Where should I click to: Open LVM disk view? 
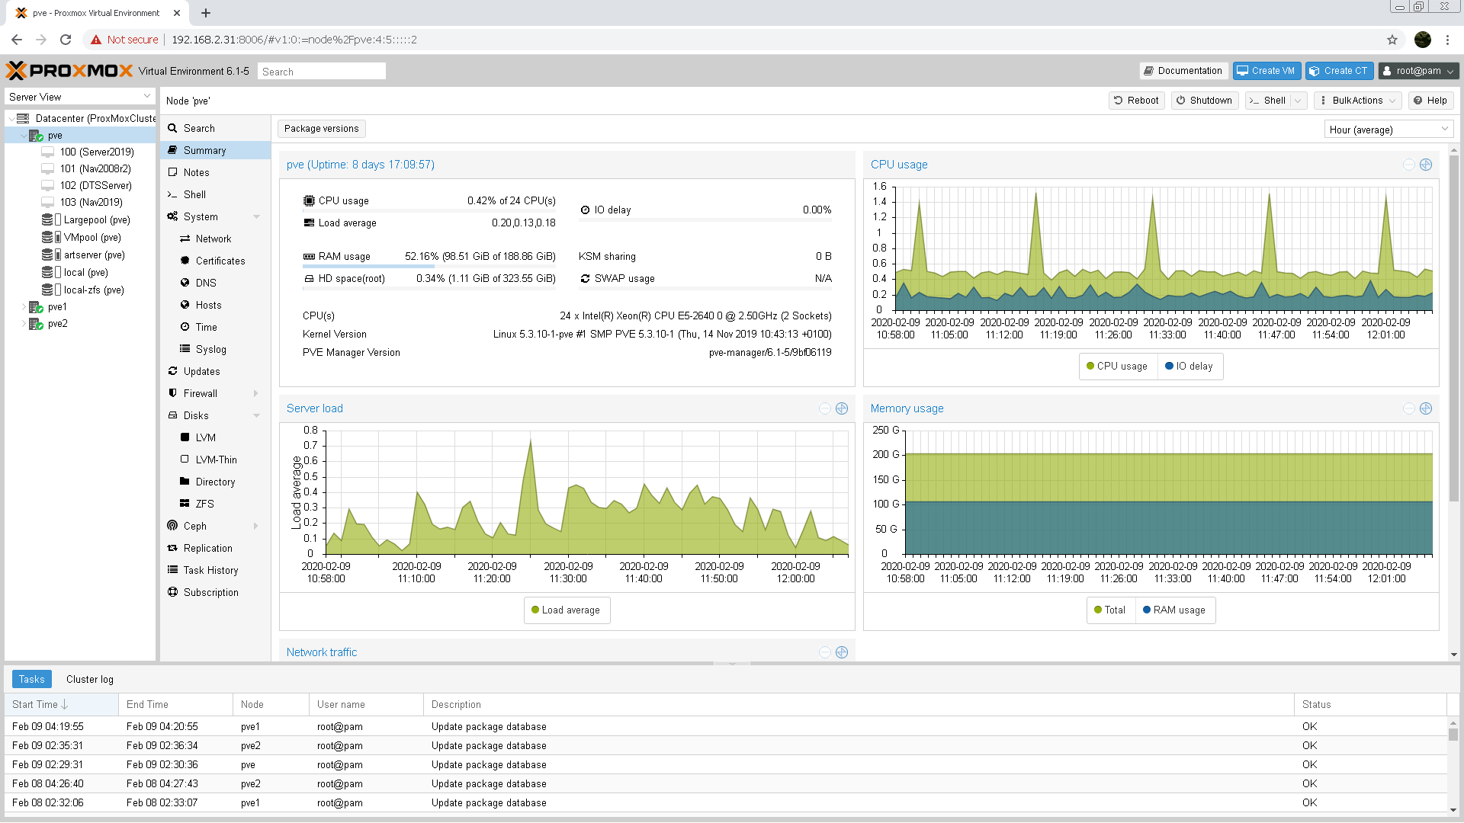(x=205, y=437)
